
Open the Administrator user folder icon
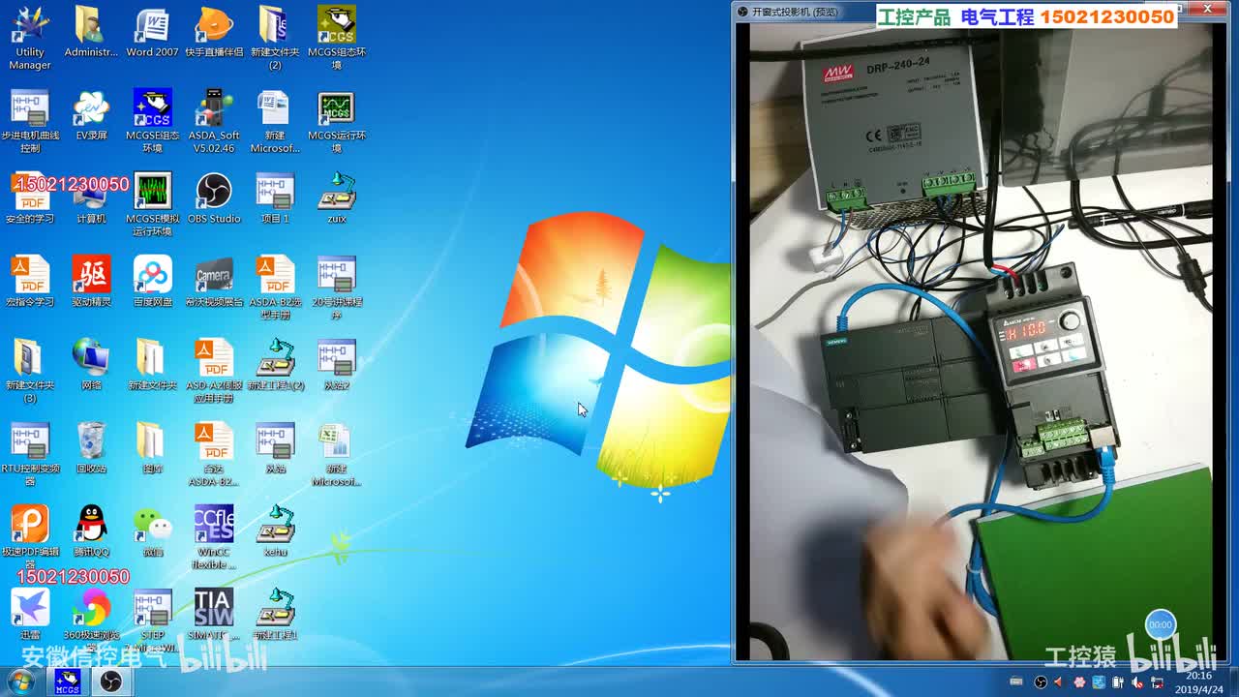pyautogui.click(x=91, y=33)
